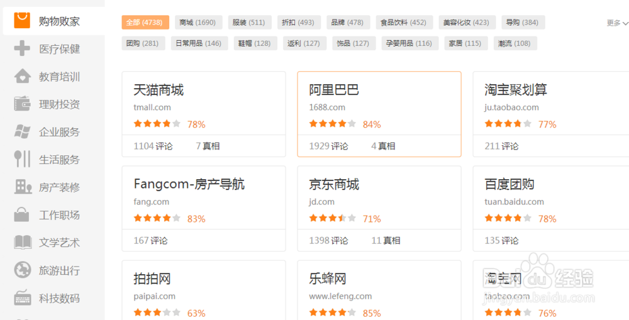Image resolution: width=629 pixels, height=320 pixels.
Task: Expand the 更多 category filter dropdown
Action: point(617,23)
